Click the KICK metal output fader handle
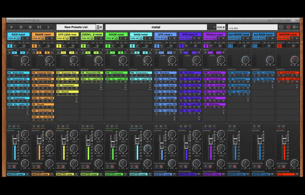Viewport: 305px width, 195px height. click(15, 141)
